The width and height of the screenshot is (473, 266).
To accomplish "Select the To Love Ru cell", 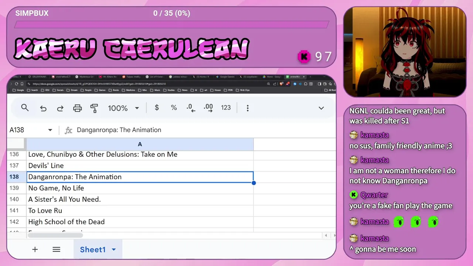I will (140, 211).
